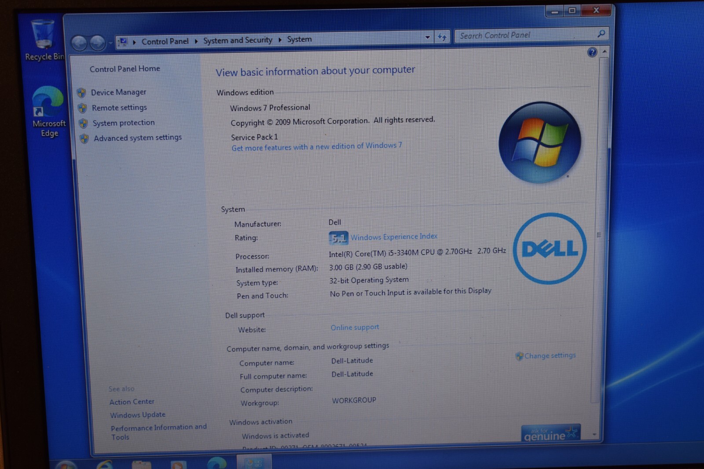Click the search magnifier icon
Screen dimensions: 704x469
[x=601, y=33]
